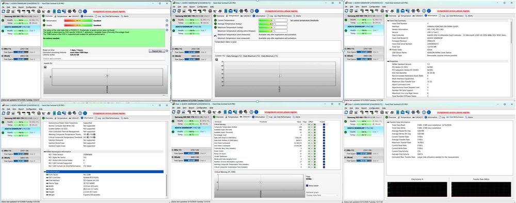
Task: Toggle the Enable checkbox for Percentage Used
Action: (x=324, y=135)
